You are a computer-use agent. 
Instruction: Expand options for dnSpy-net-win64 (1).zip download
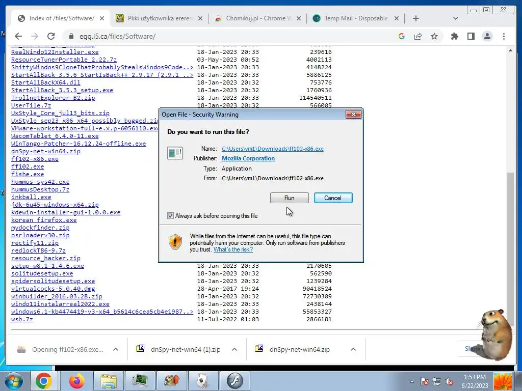[x=234, y=349]
